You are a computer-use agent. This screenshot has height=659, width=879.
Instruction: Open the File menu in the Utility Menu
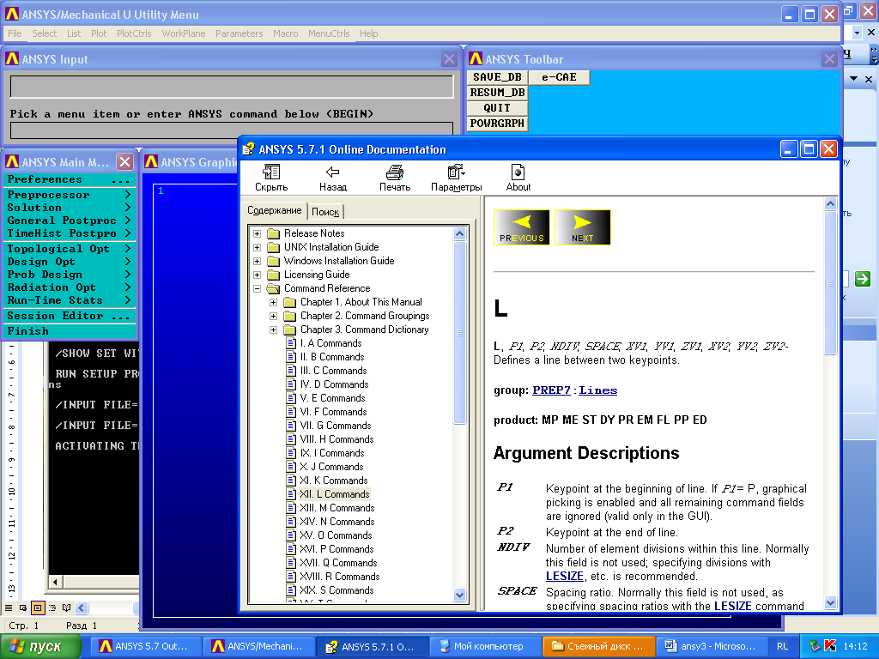click(15, 33)
